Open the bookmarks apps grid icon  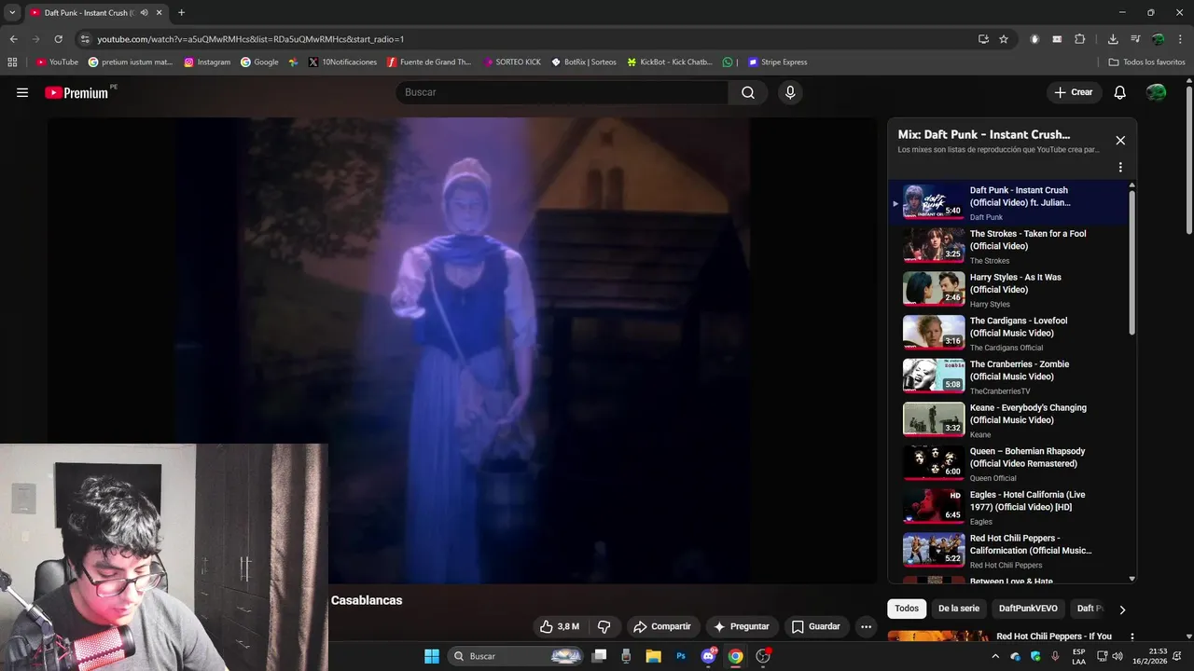(x=12, y=62)
